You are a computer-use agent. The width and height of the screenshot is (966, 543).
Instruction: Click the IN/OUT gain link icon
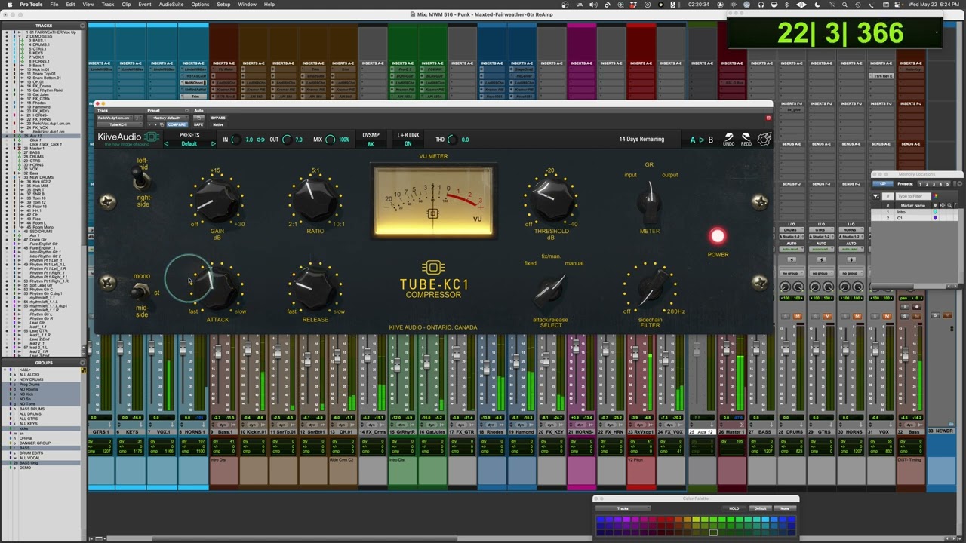(x=260, y=140)
